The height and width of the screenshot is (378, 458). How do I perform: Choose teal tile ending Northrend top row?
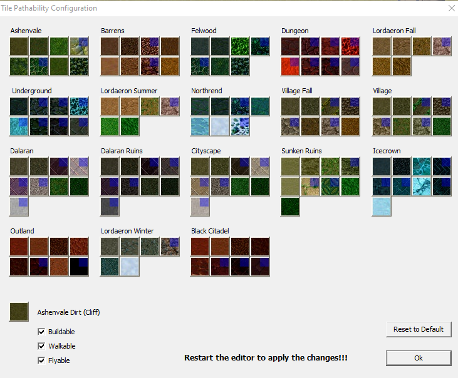click(260, 106)
